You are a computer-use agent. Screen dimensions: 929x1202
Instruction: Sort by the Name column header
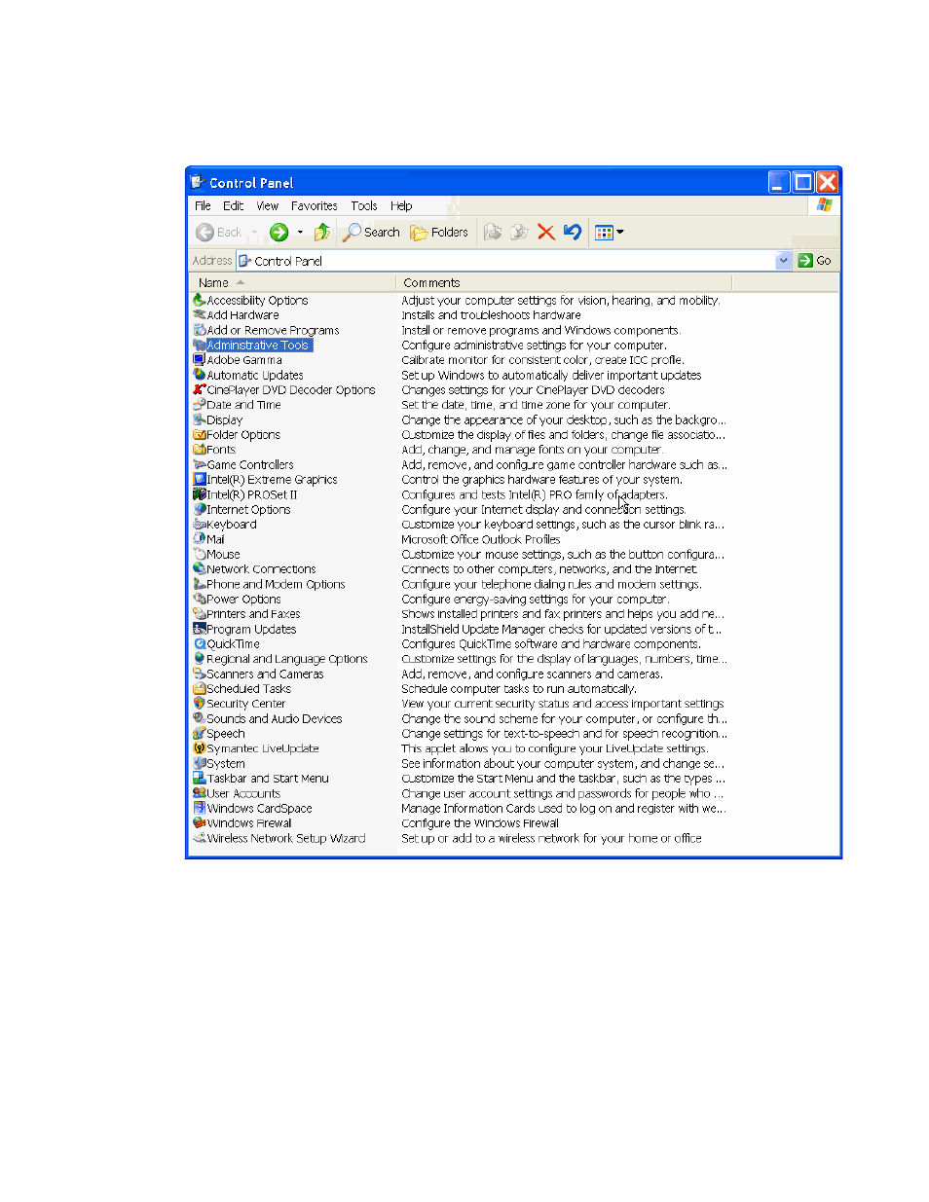[x=293, y=282]
